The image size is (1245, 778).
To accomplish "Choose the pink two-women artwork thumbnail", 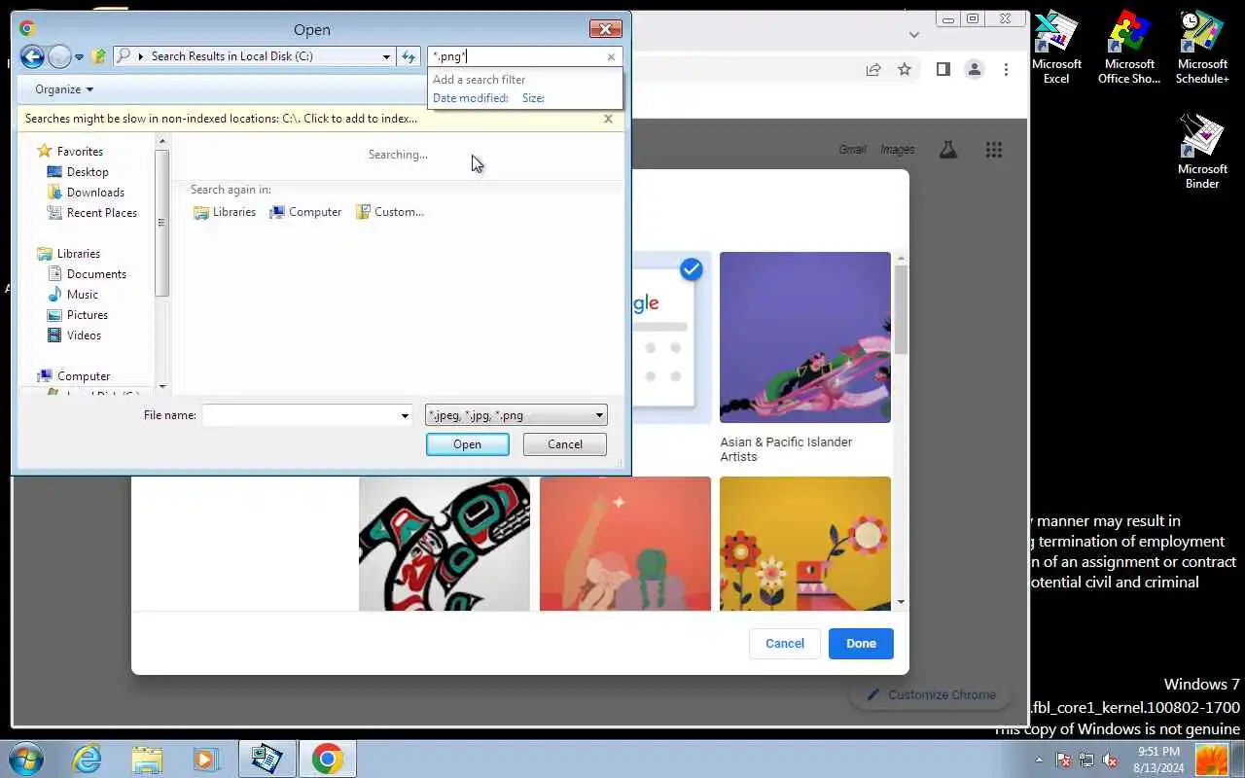I will coord(625,544).
